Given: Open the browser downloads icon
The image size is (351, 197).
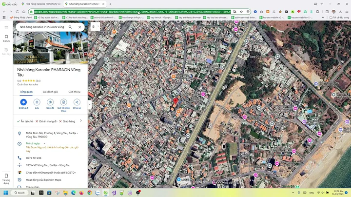Looking at the screenshot, I should (340, 12).
